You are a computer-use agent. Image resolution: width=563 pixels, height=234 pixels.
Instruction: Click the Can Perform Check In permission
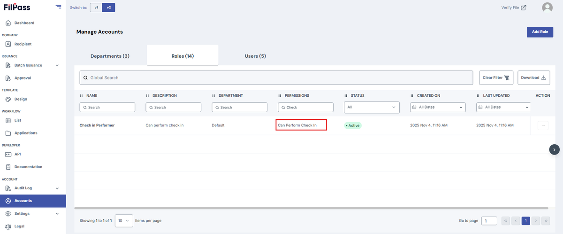click(297, 125)
